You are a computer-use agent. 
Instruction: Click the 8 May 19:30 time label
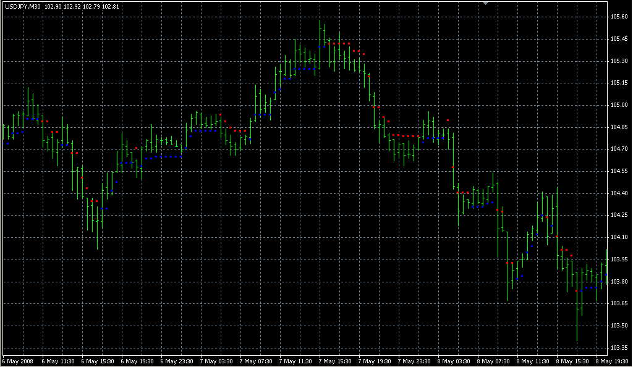pos(612,361)
